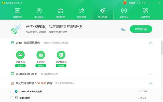Image resolution: width=163 pixels, height=102 pixels.
Task: Click the 74.5MB value for 截图和草图
Action: [x=142, y=98]
